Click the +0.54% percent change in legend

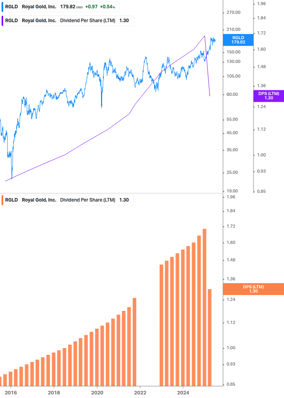[x=107, y=7]
